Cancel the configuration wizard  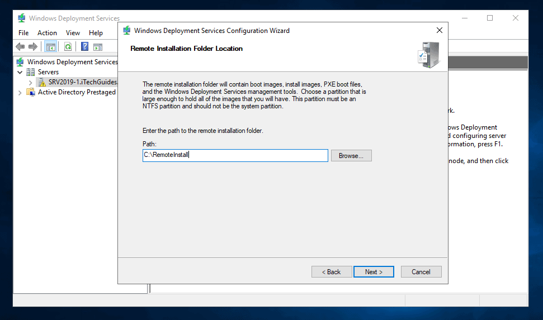click(421, 272)
